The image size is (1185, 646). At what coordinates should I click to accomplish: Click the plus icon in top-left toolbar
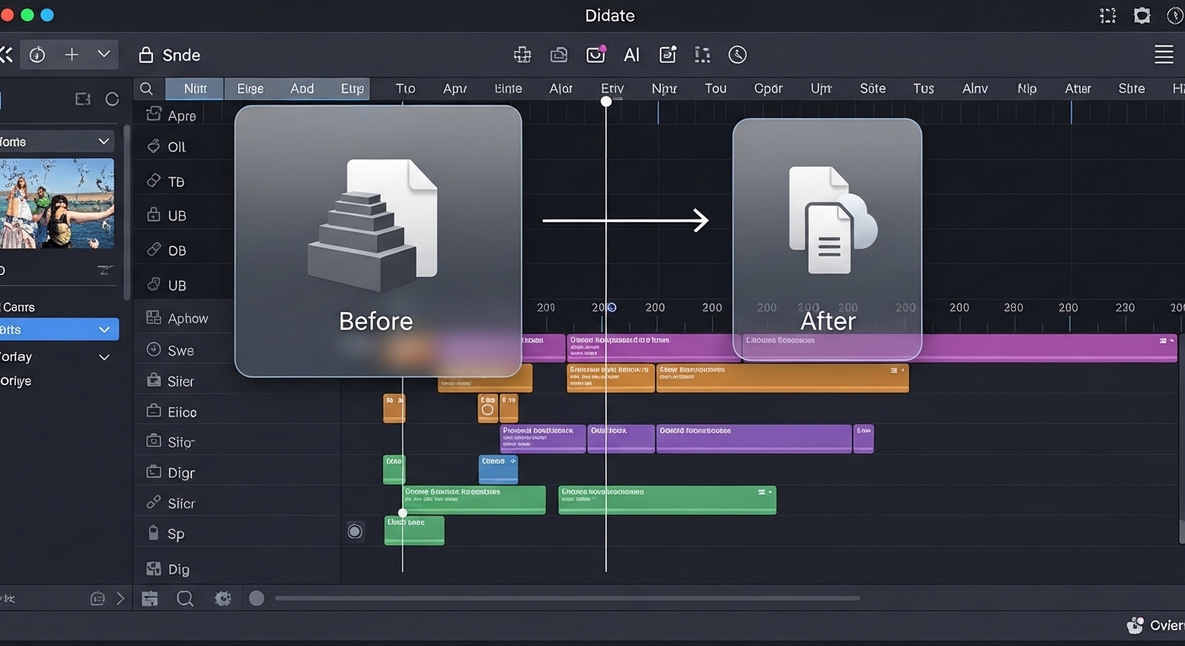click(x=72, y=55)
